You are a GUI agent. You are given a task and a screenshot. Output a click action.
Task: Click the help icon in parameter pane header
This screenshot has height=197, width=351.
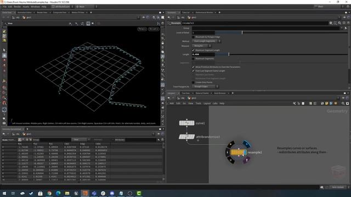tap(348, 23)
